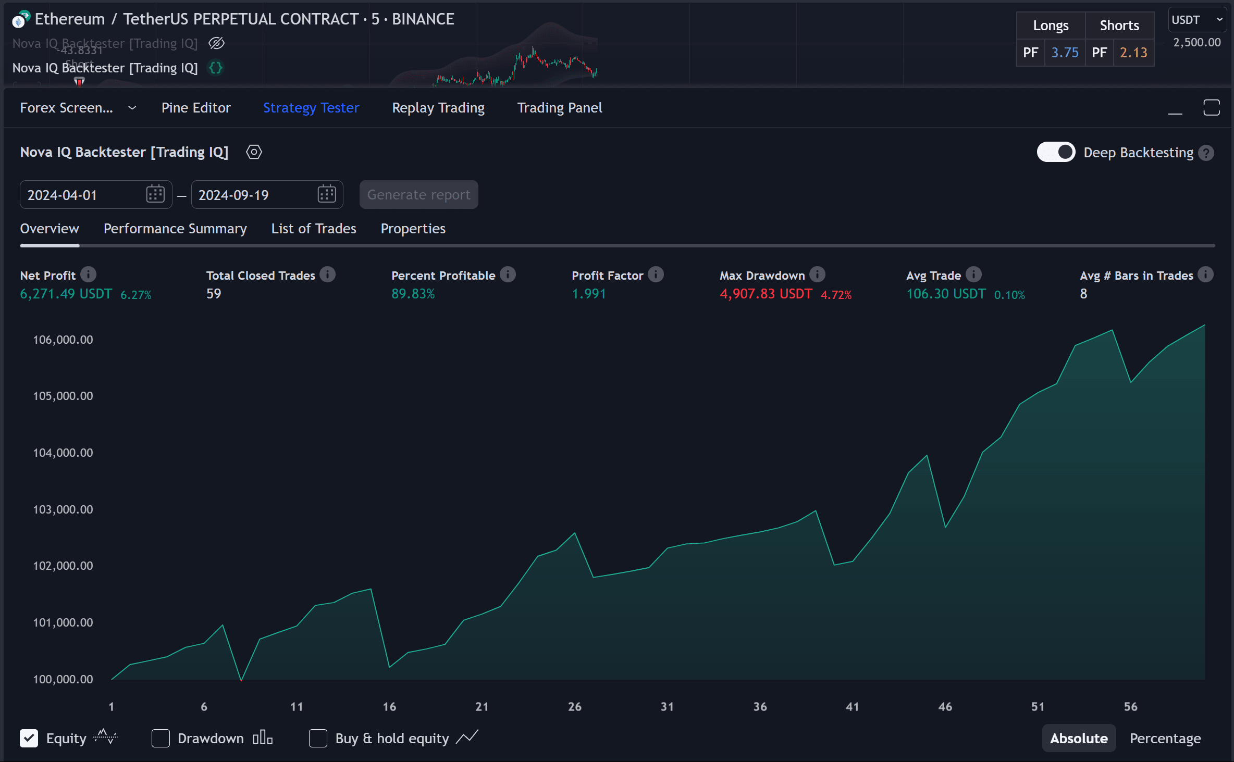
Task: Click the Ethereum / TetherUS chart title
Action: click(244, 19)
